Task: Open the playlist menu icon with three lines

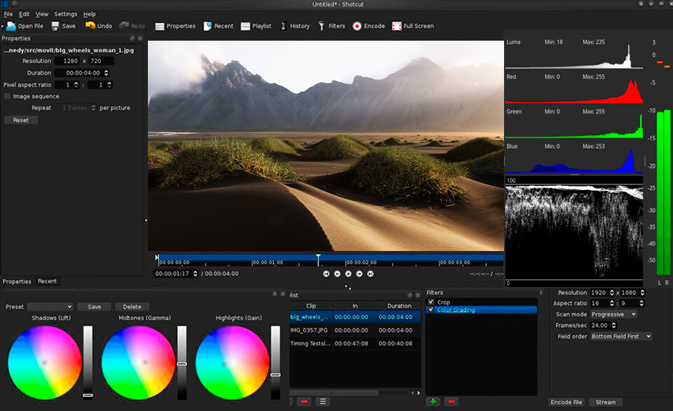Action: tap(322, 402)
